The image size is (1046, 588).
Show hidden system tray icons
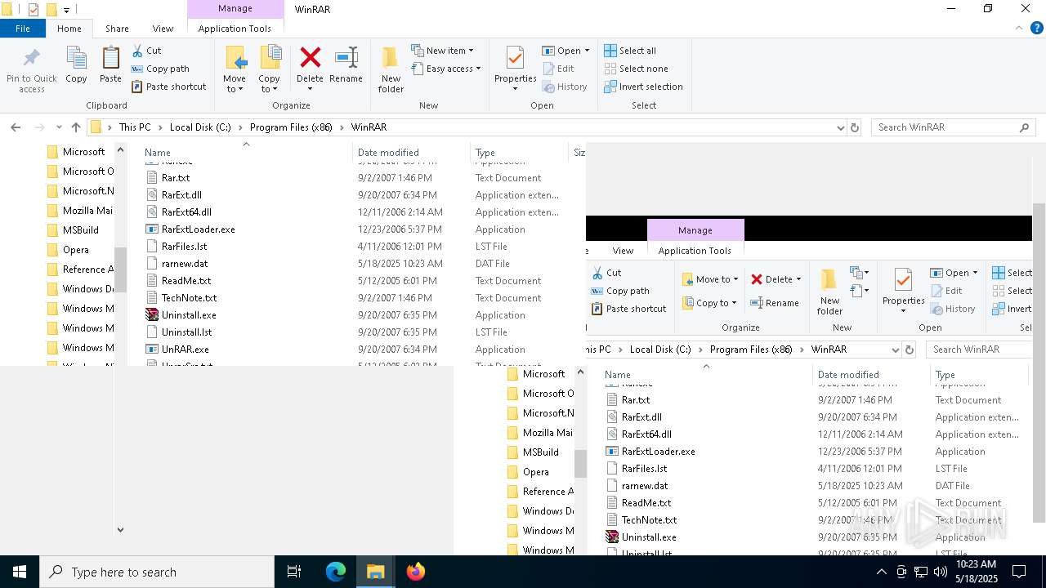(881, 572)
